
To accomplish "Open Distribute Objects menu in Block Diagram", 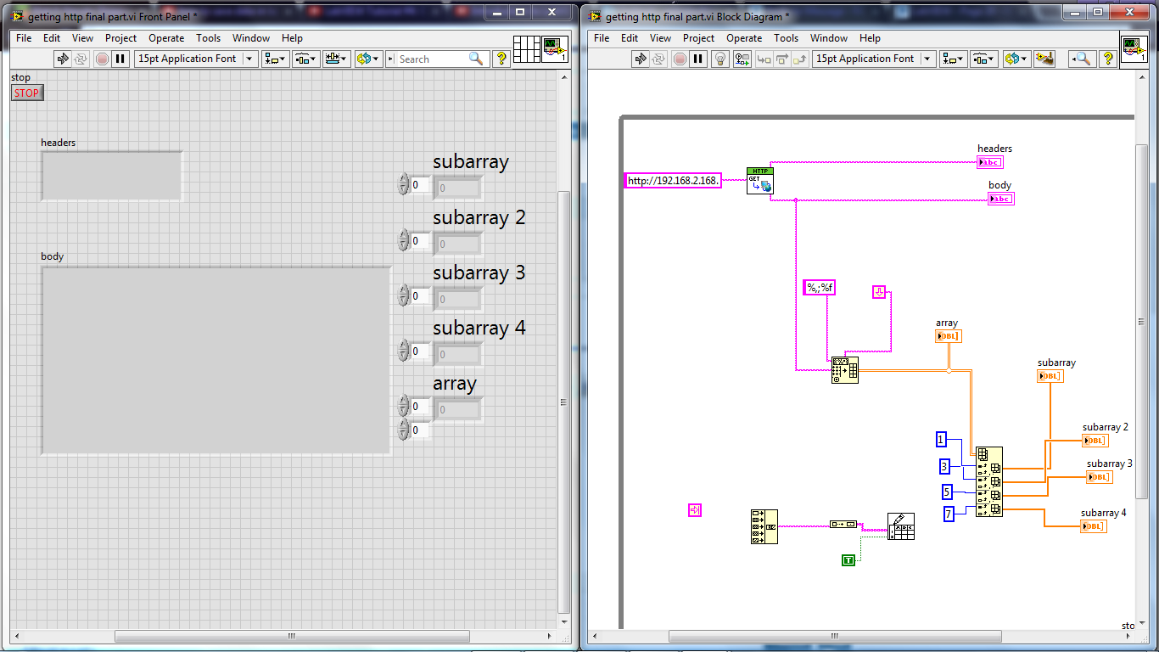I will (983, 59).
